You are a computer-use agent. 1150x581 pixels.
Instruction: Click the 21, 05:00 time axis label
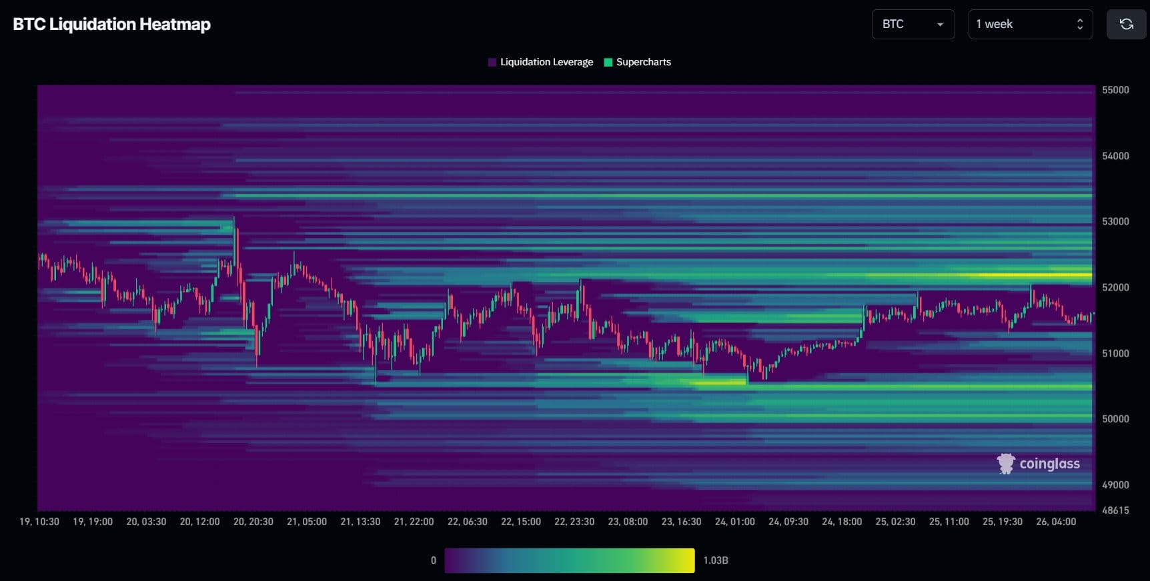[307, 522]
